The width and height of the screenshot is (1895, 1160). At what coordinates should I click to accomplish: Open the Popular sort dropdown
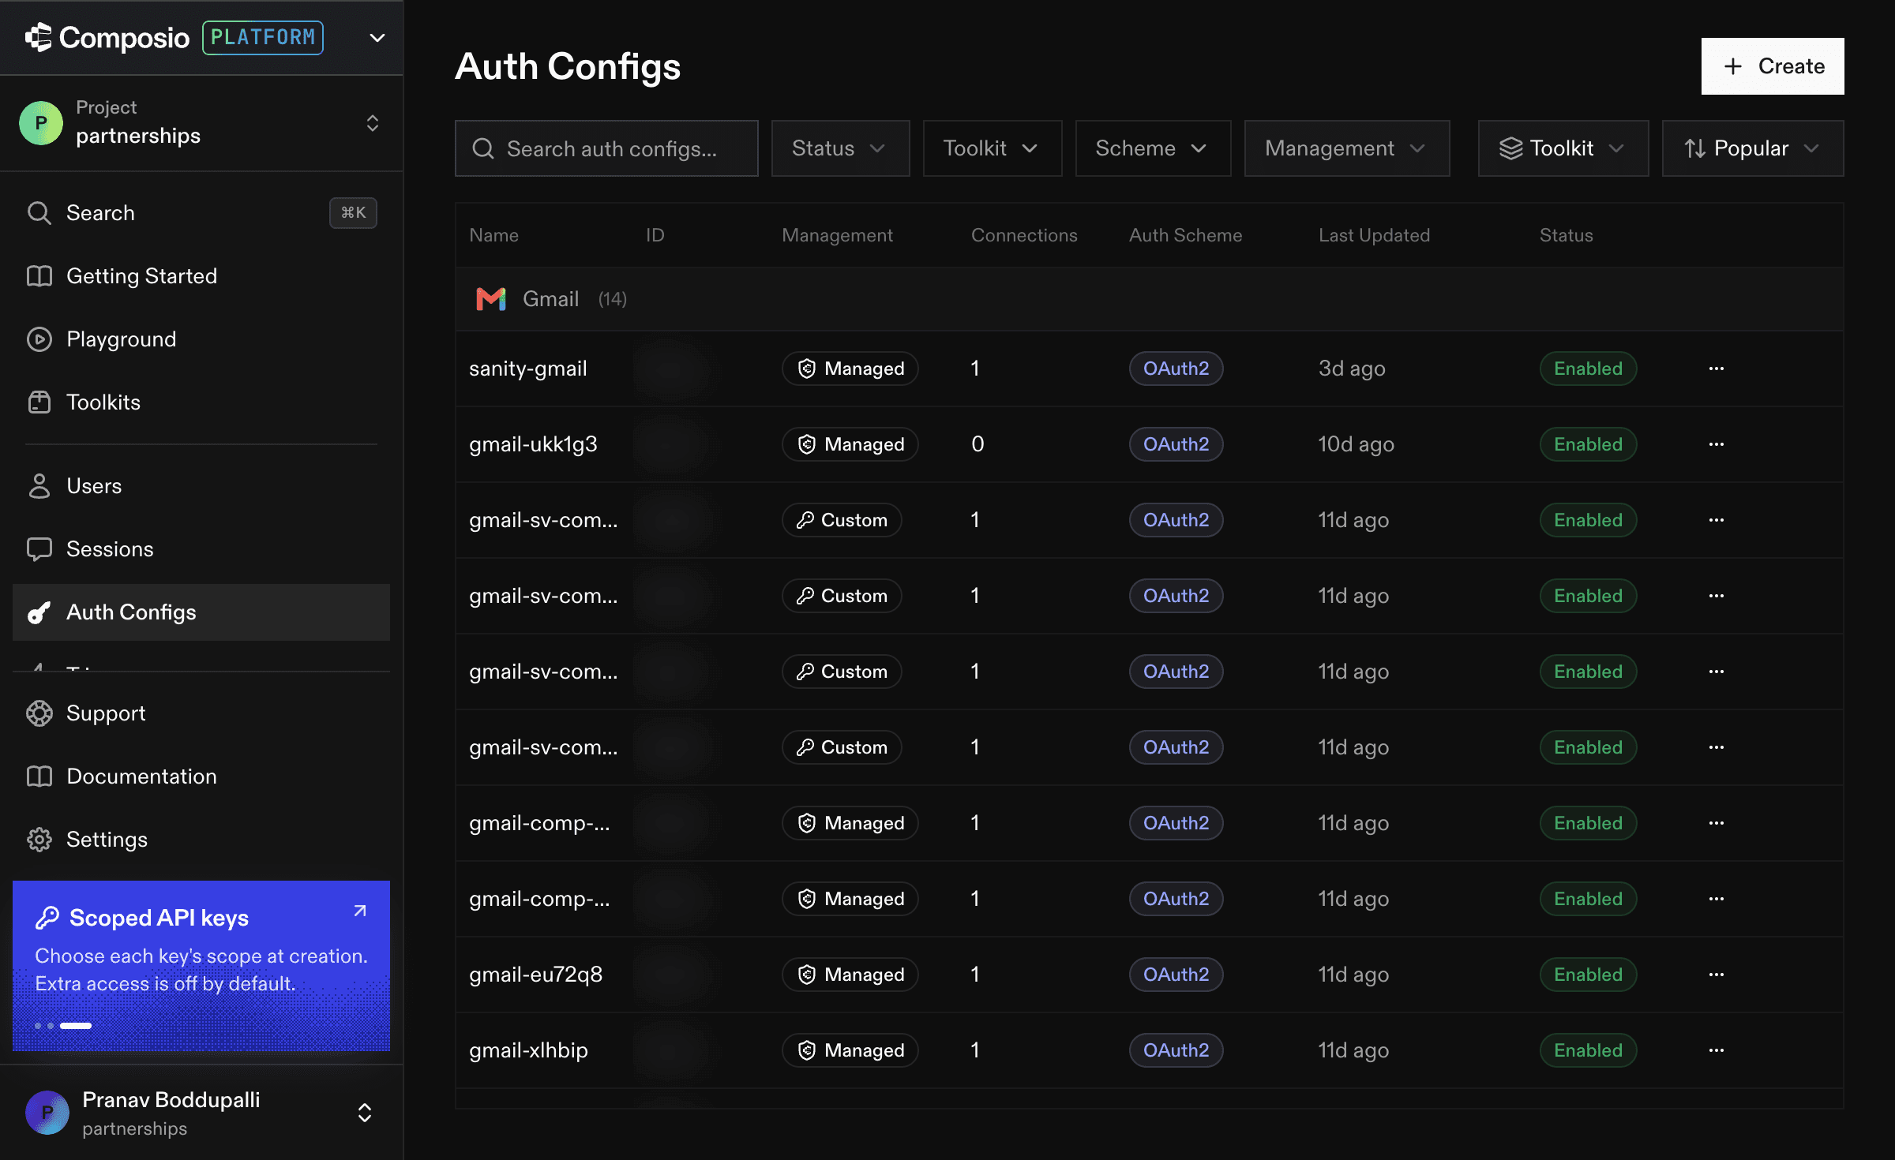pyautogui.click(x=1753, y=148)
